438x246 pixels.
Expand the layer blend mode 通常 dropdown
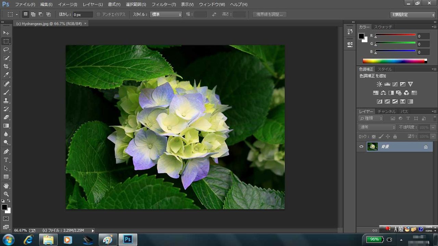coord(377,127)
